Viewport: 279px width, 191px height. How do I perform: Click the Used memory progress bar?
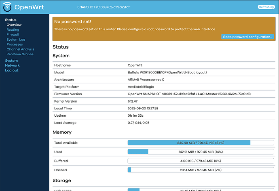coord(201,152)
